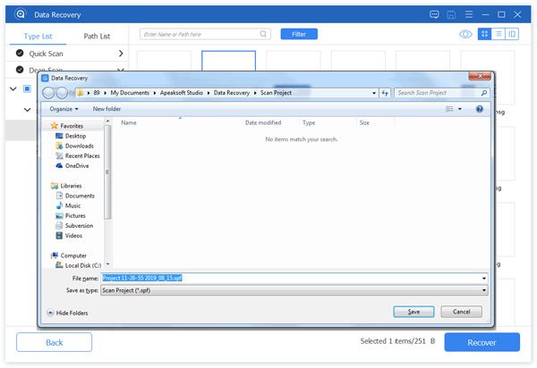Click navigation pane scrollbar up arrow

107,121
